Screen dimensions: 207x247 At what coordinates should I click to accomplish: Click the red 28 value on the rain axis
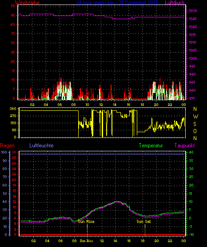14,158
